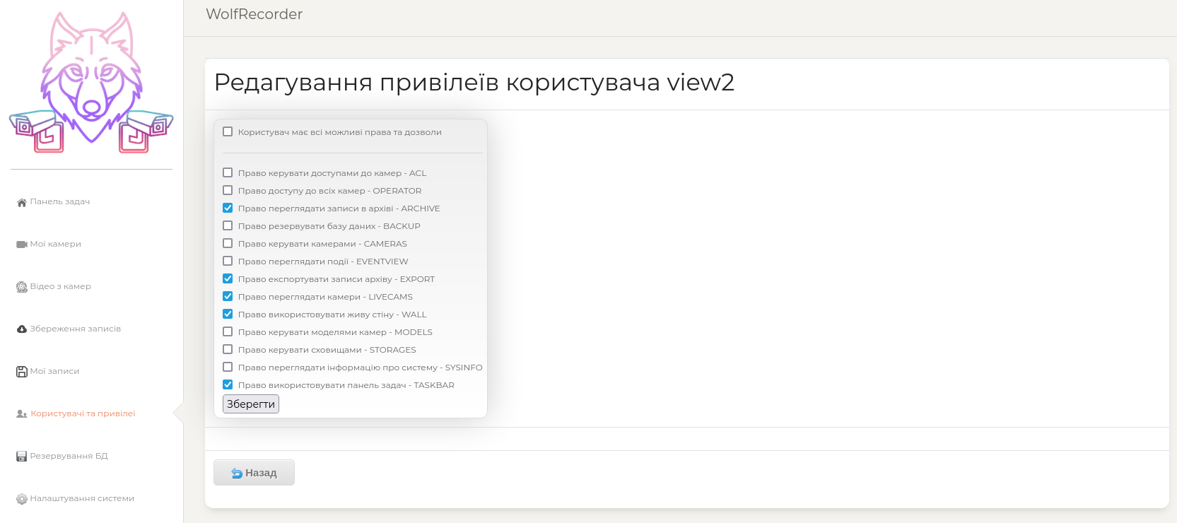This screenshot has height=523, width=1177.
Task: Toggle the ACL camera access checkbox
Action: coord(228,172)
